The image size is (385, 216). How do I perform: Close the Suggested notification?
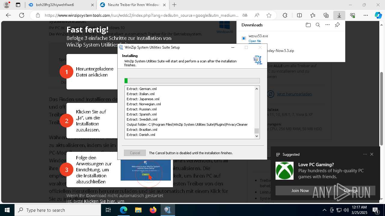(372, 154)
